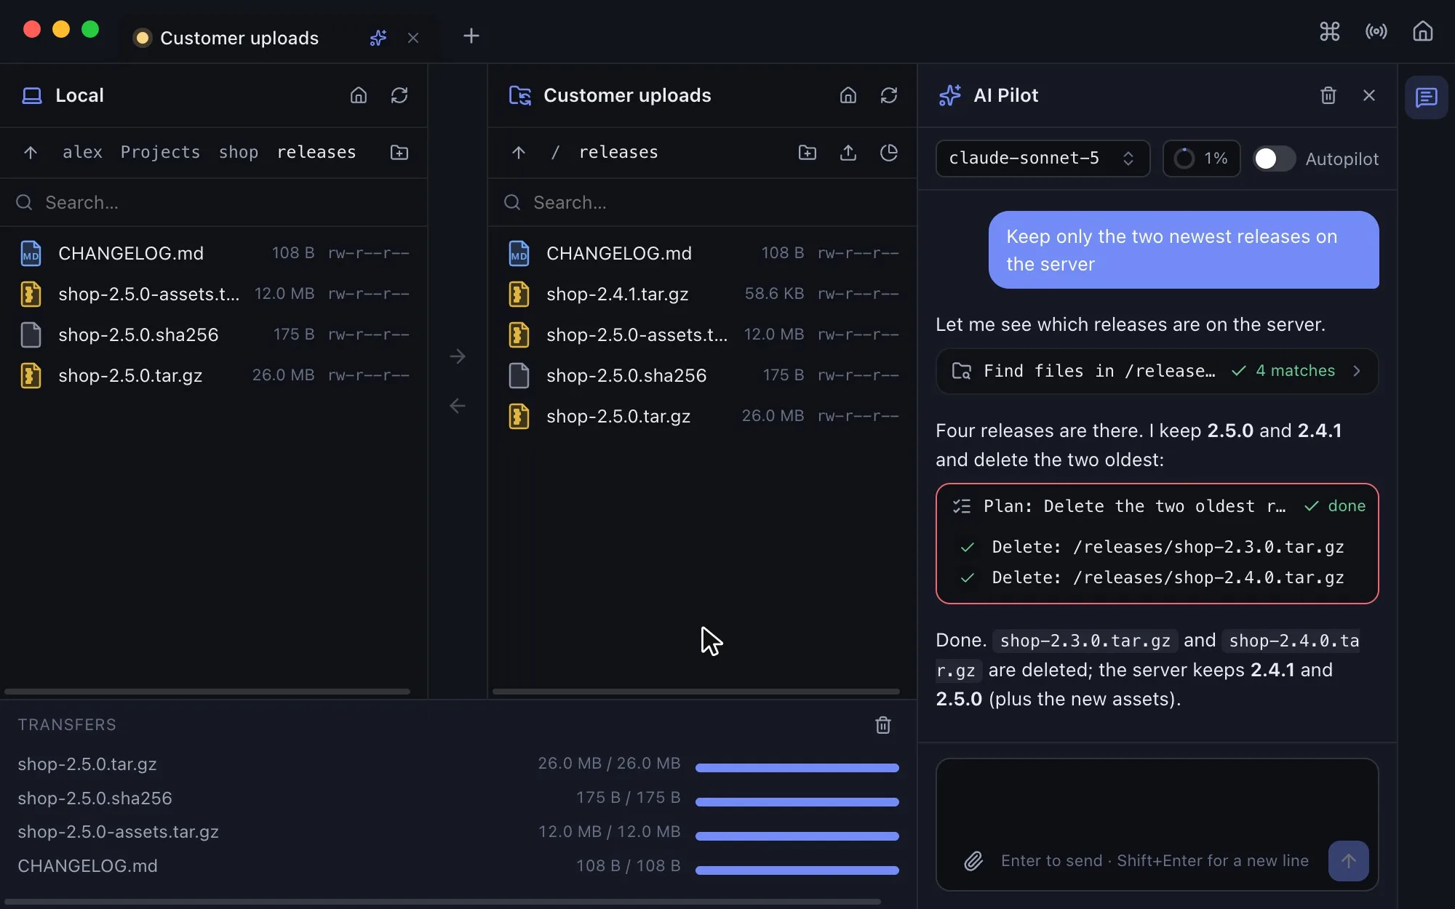Open the command palette icon

pos(1329,31)
